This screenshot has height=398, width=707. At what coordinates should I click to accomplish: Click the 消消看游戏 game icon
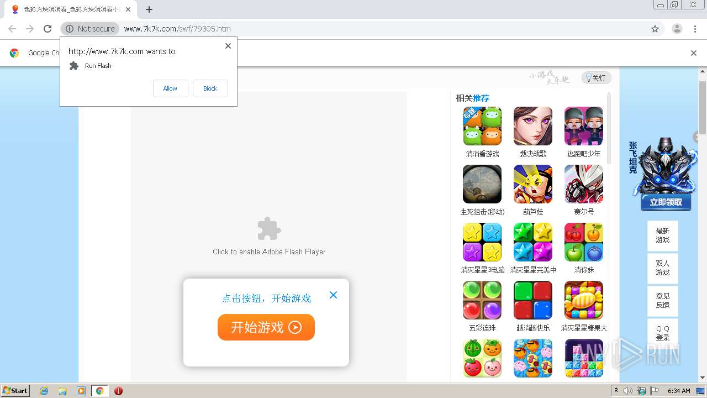click(482, 126)
